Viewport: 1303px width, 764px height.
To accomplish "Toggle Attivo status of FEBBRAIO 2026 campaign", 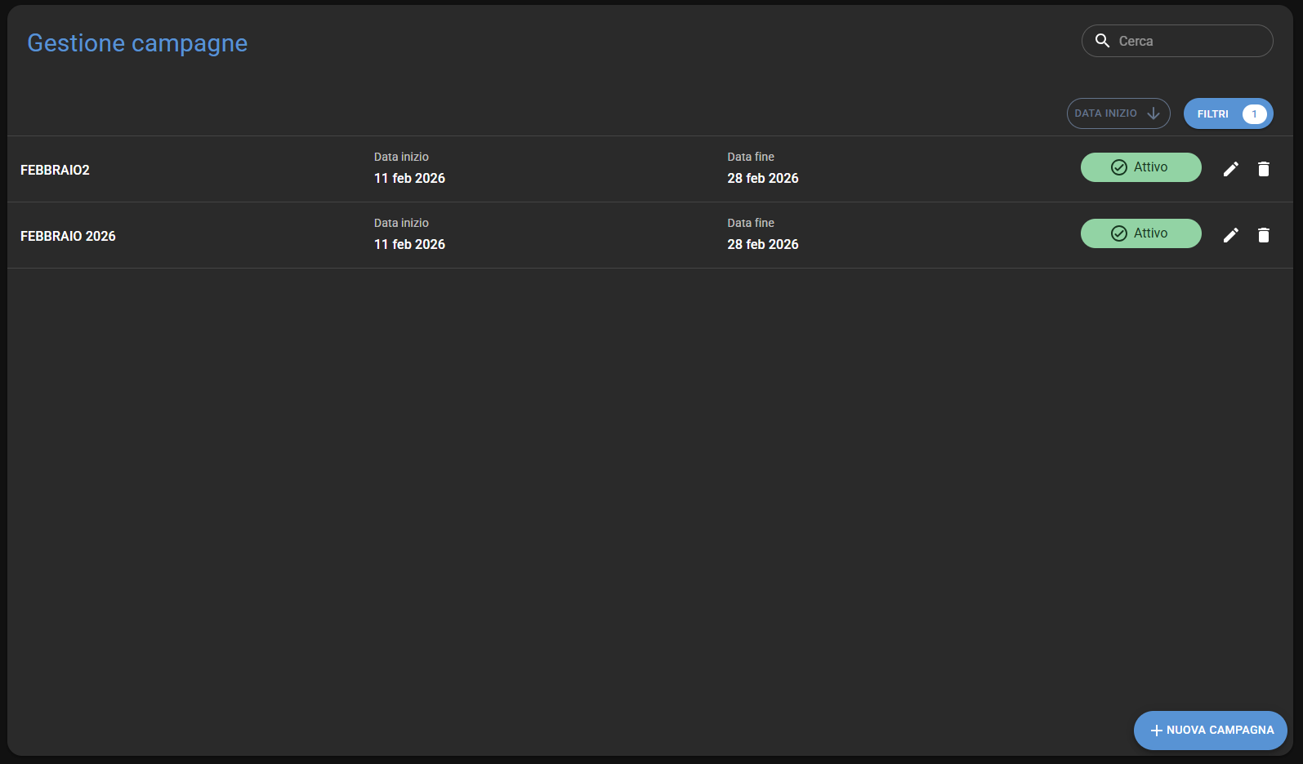I will click(1140, 233).
